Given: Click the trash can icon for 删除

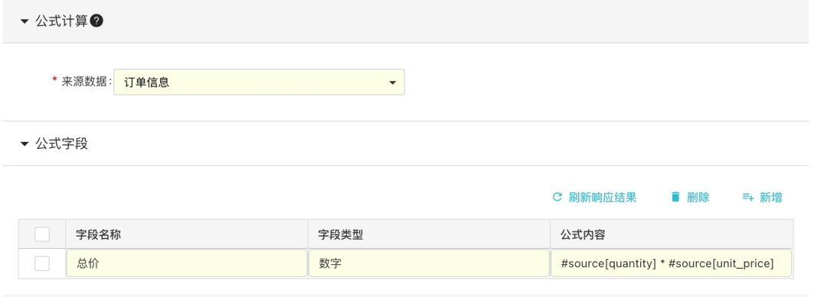Looking at the screenshot, I should 675,197.
